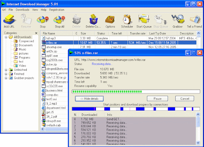The width and height of the screenshot is (204, 147).
Task: Sort by the Description column header
Action: pos(187,33)
